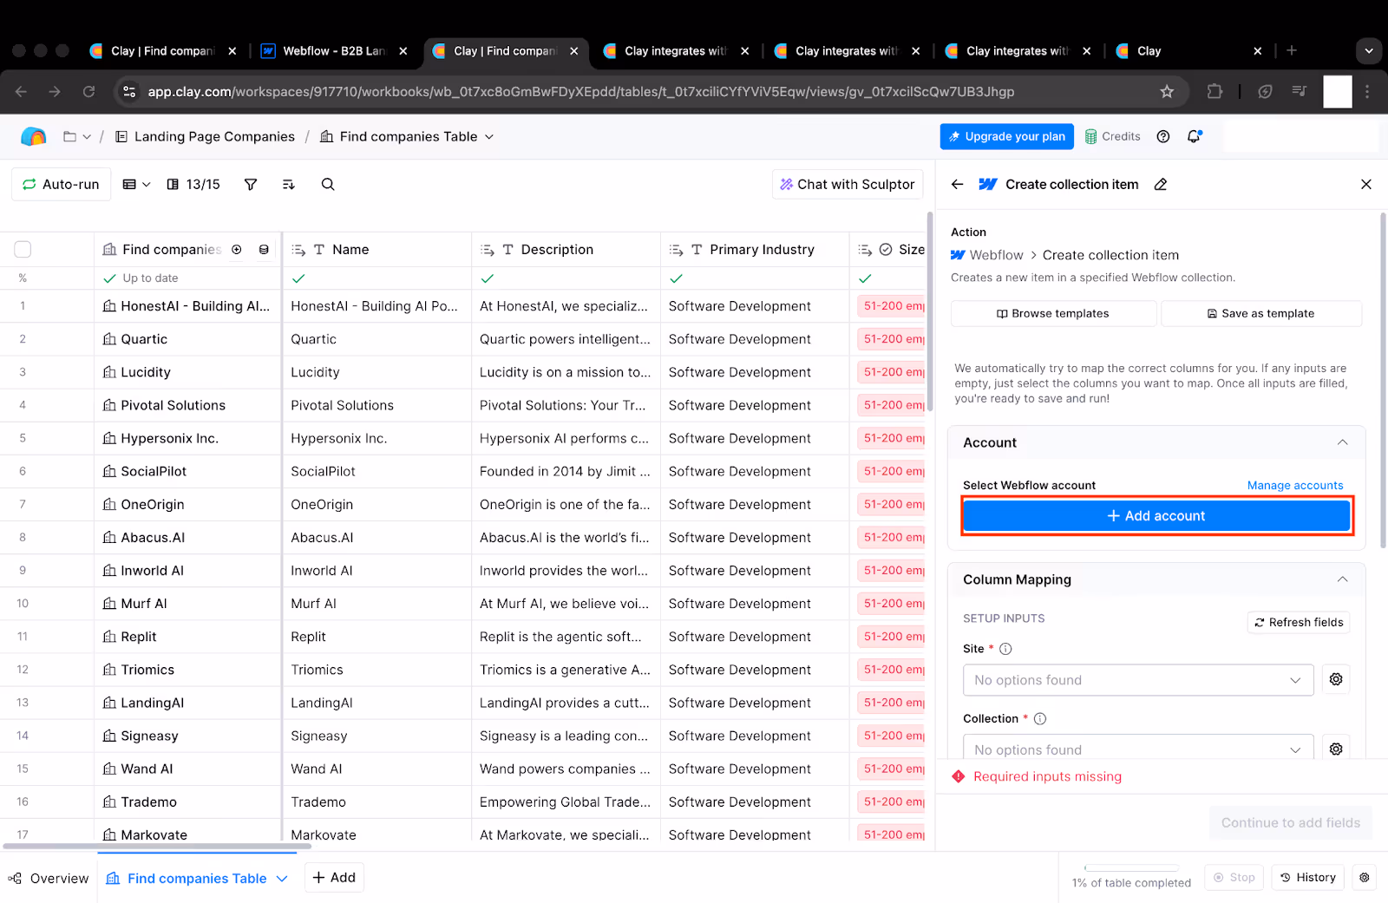Collapse the Column Mapping section
Viewport: 1388px width, 903px height.
click(x=1342, y=579)
